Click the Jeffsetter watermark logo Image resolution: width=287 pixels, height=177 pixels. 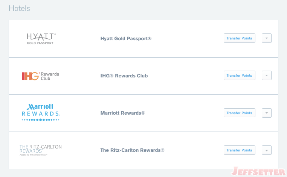point(258,171)
